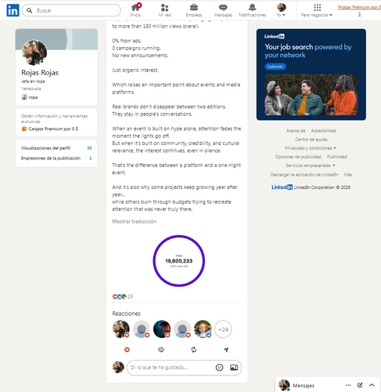Open Mensajes from the top navigation
The width and height of the screenshot is (381, 392).
click(223, 10)
